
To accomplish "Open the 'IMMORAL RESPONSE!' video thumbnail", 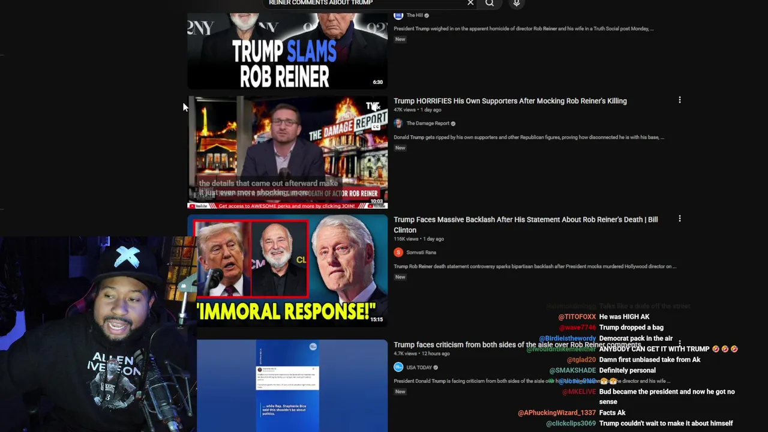I will 287,270.
